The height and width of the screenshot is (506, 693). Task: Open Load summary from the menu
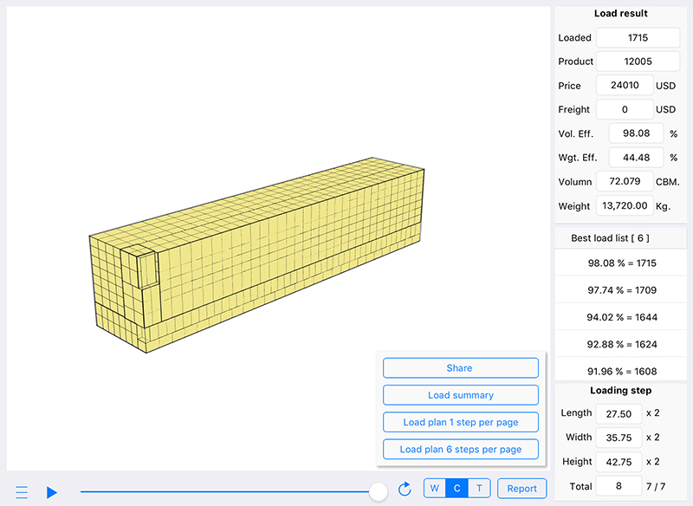click(x=460, y=395)
